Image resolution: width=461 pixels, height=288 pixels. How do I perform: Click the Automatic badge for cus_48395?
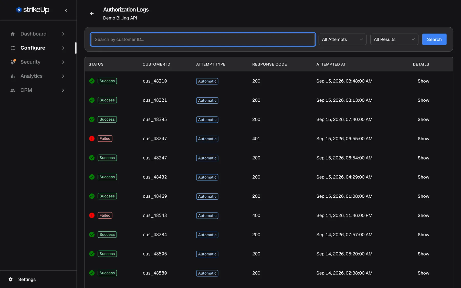[207, 120]
